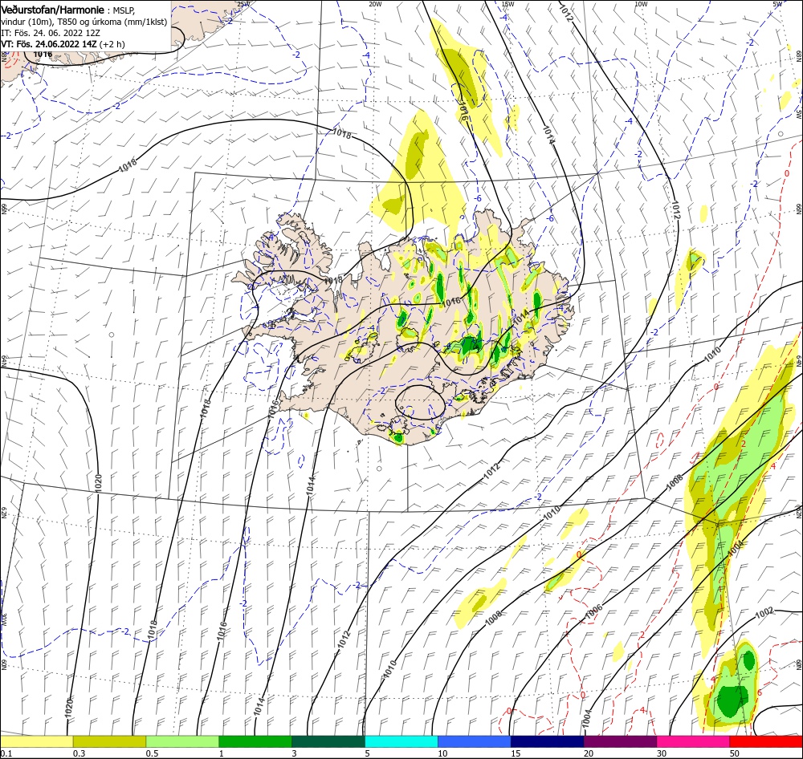Click the '20W' longitude label
Screen dimensions: 803x759
point(375,4)
